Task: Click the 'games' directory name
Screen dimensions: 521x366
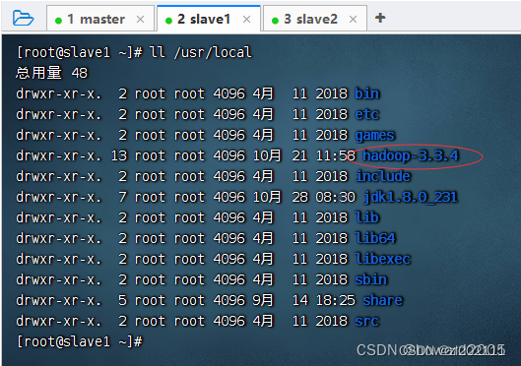Action: click(375, 135)
